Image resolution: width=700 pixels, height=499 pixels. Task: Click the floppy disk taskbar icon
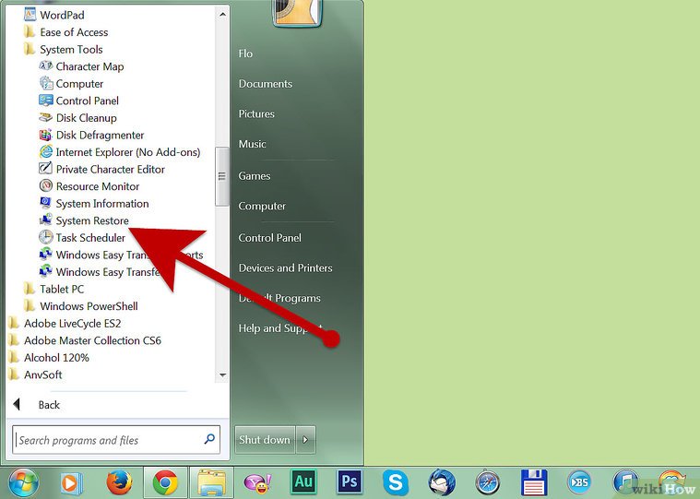pyautogui.click(x=534, y=482)
